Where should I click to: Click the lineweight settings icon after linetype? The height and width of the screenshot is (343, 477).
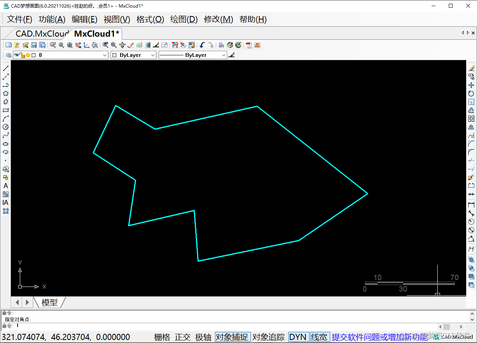click(232, 55)
